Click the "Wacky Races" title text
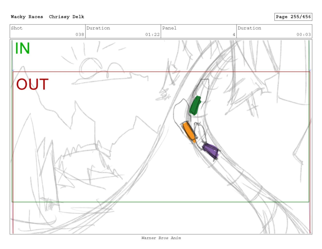Viewport: 322px width, 249px height. pos(27,17)
